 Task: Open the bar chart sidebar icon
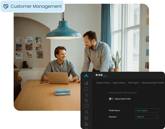(x=86, y=124)
